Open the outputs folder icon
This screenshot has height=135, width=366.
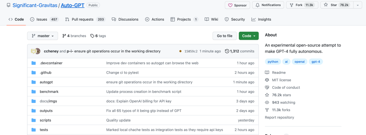coord(34,111)
